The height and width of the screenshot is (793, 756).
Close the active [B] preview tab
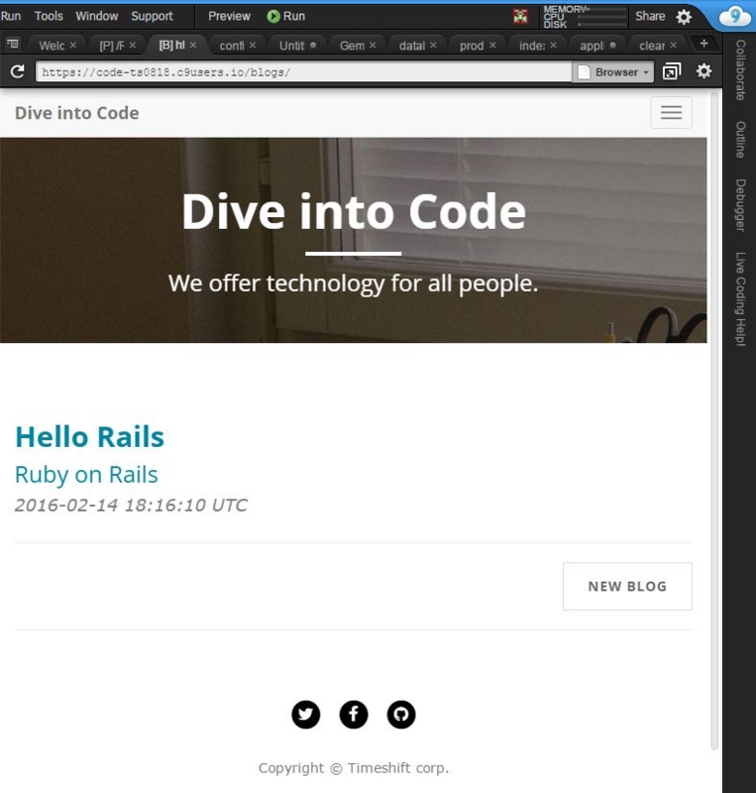coord(192,45)
